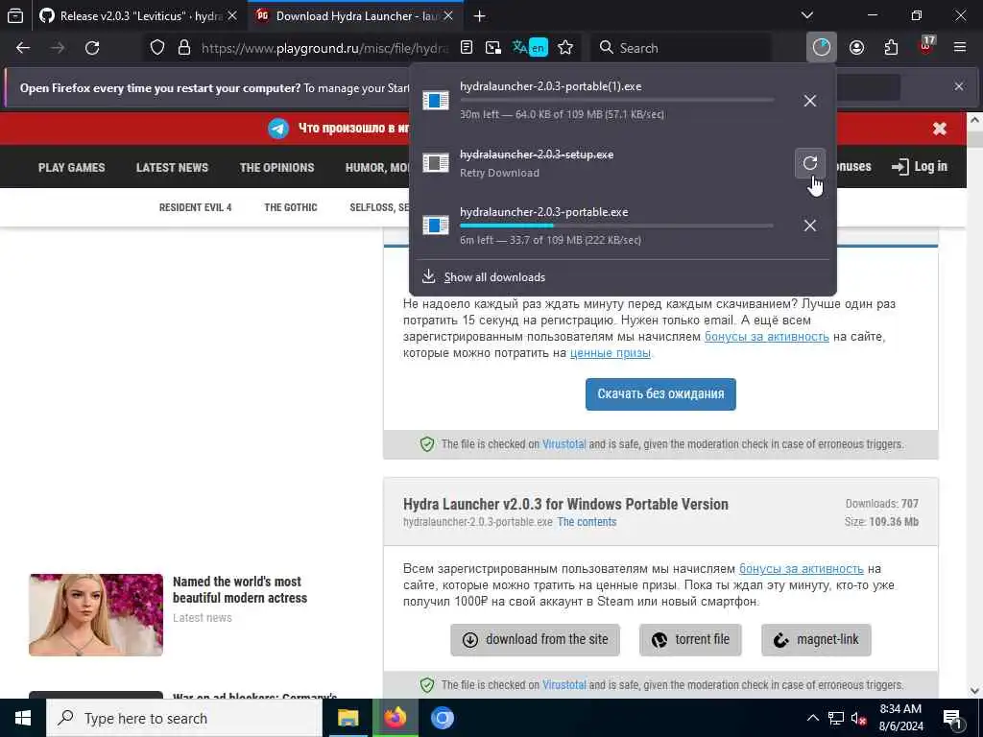Screen dimensions: 983x737
Task: Open the page translation icon
Action: point(530,48)
